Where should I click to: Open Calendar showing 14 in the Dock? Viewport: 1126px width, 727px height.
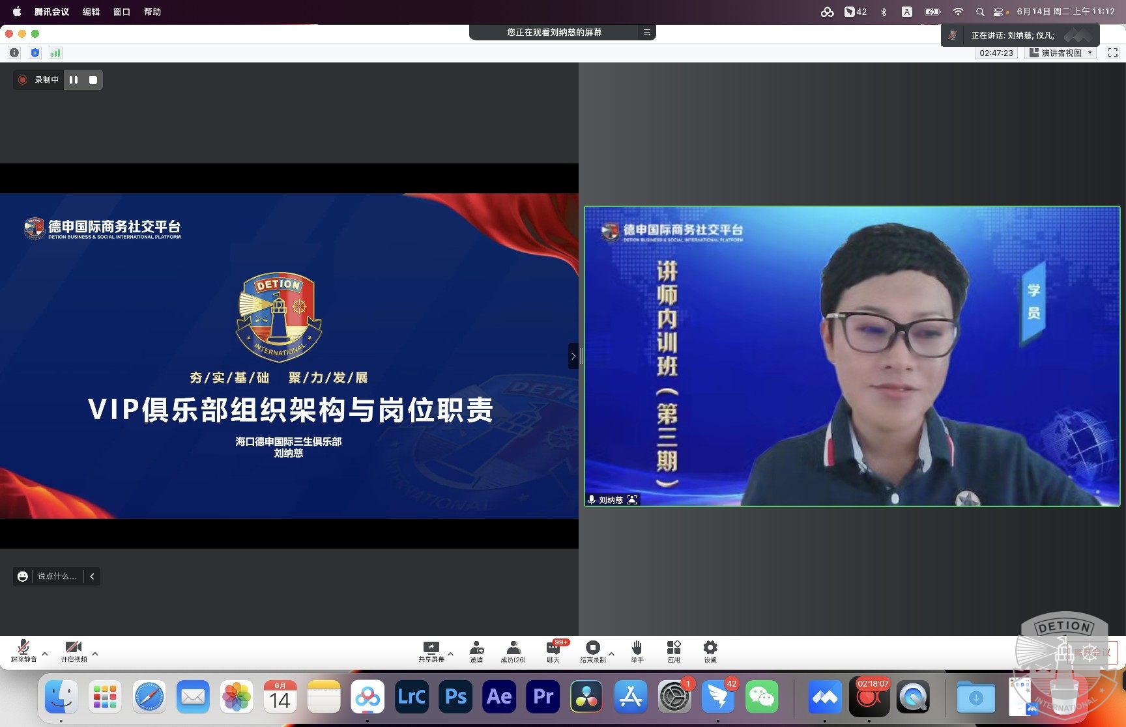click(x=280, y=697)
